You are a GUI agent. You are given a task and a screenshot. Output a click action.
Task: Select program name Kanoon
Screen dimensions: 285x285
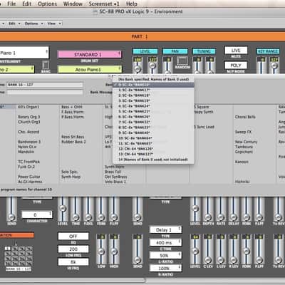point(242,162)
